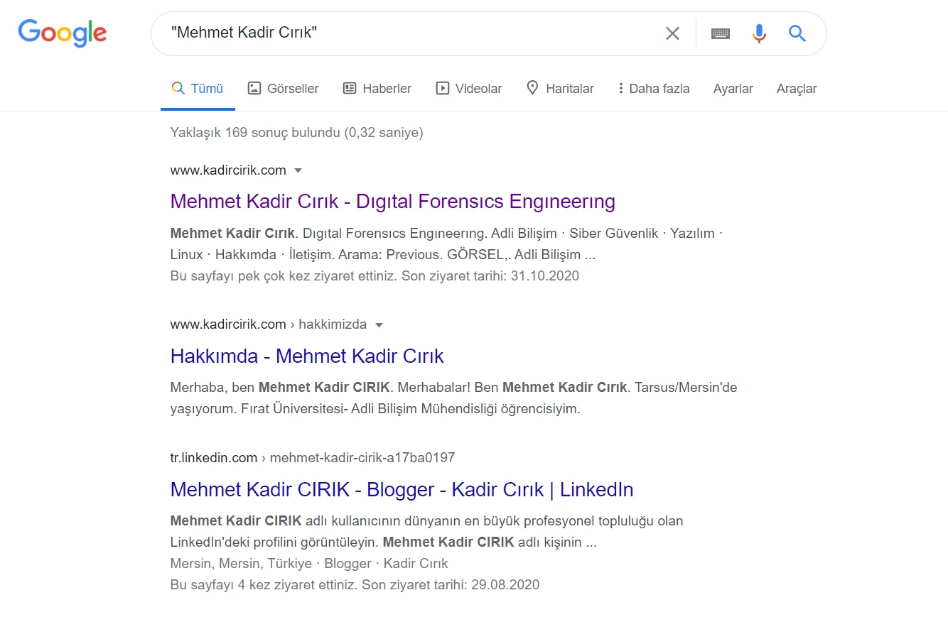Open the Ayarlar settings menu
The image size is (948, 617).
pyautogui.click(x=733, y=89)
